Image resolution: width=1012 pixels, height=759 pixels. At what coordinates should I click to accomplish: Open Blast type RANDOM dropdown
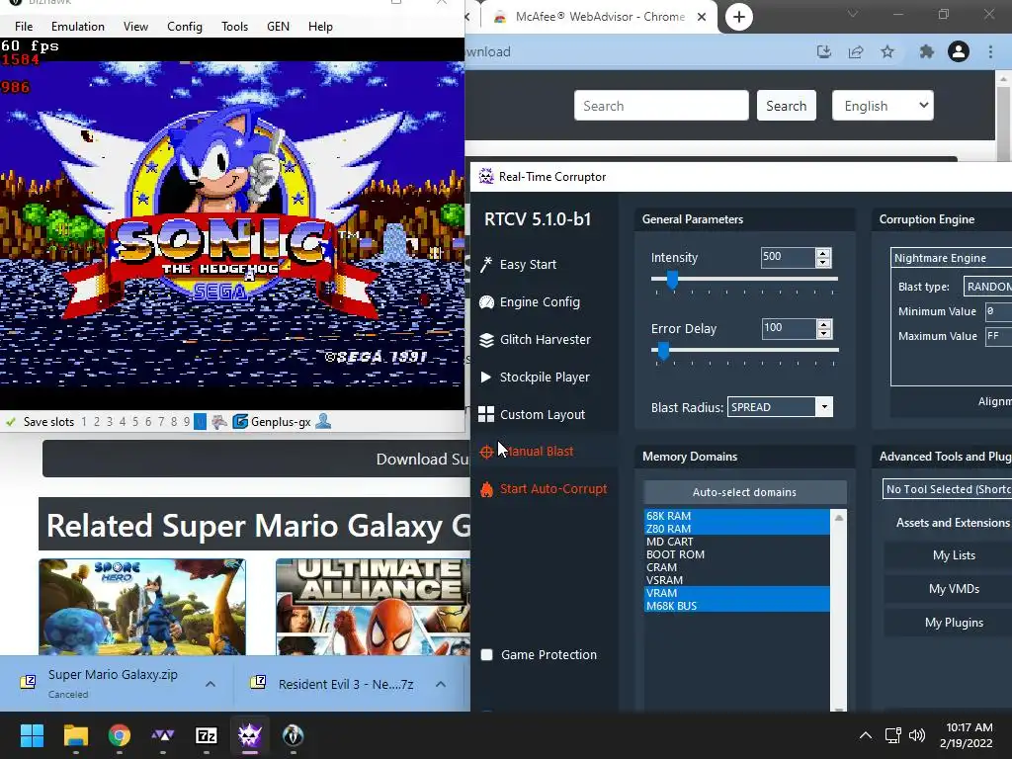pos(987,287)
